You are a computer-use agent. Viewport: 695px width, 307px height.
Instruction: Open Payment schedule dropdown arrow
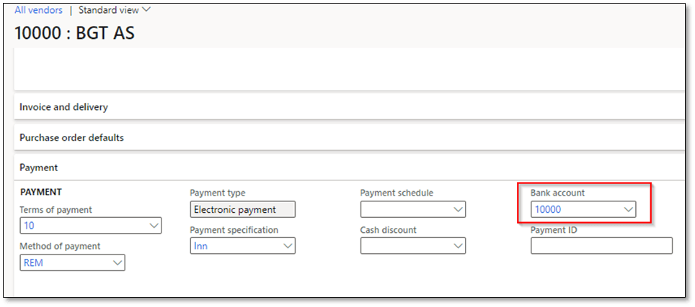pyautogui.click(x=458, y=210)
